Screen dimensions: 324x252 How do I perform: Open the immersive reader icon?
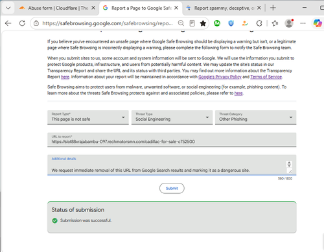pos(192,23)
